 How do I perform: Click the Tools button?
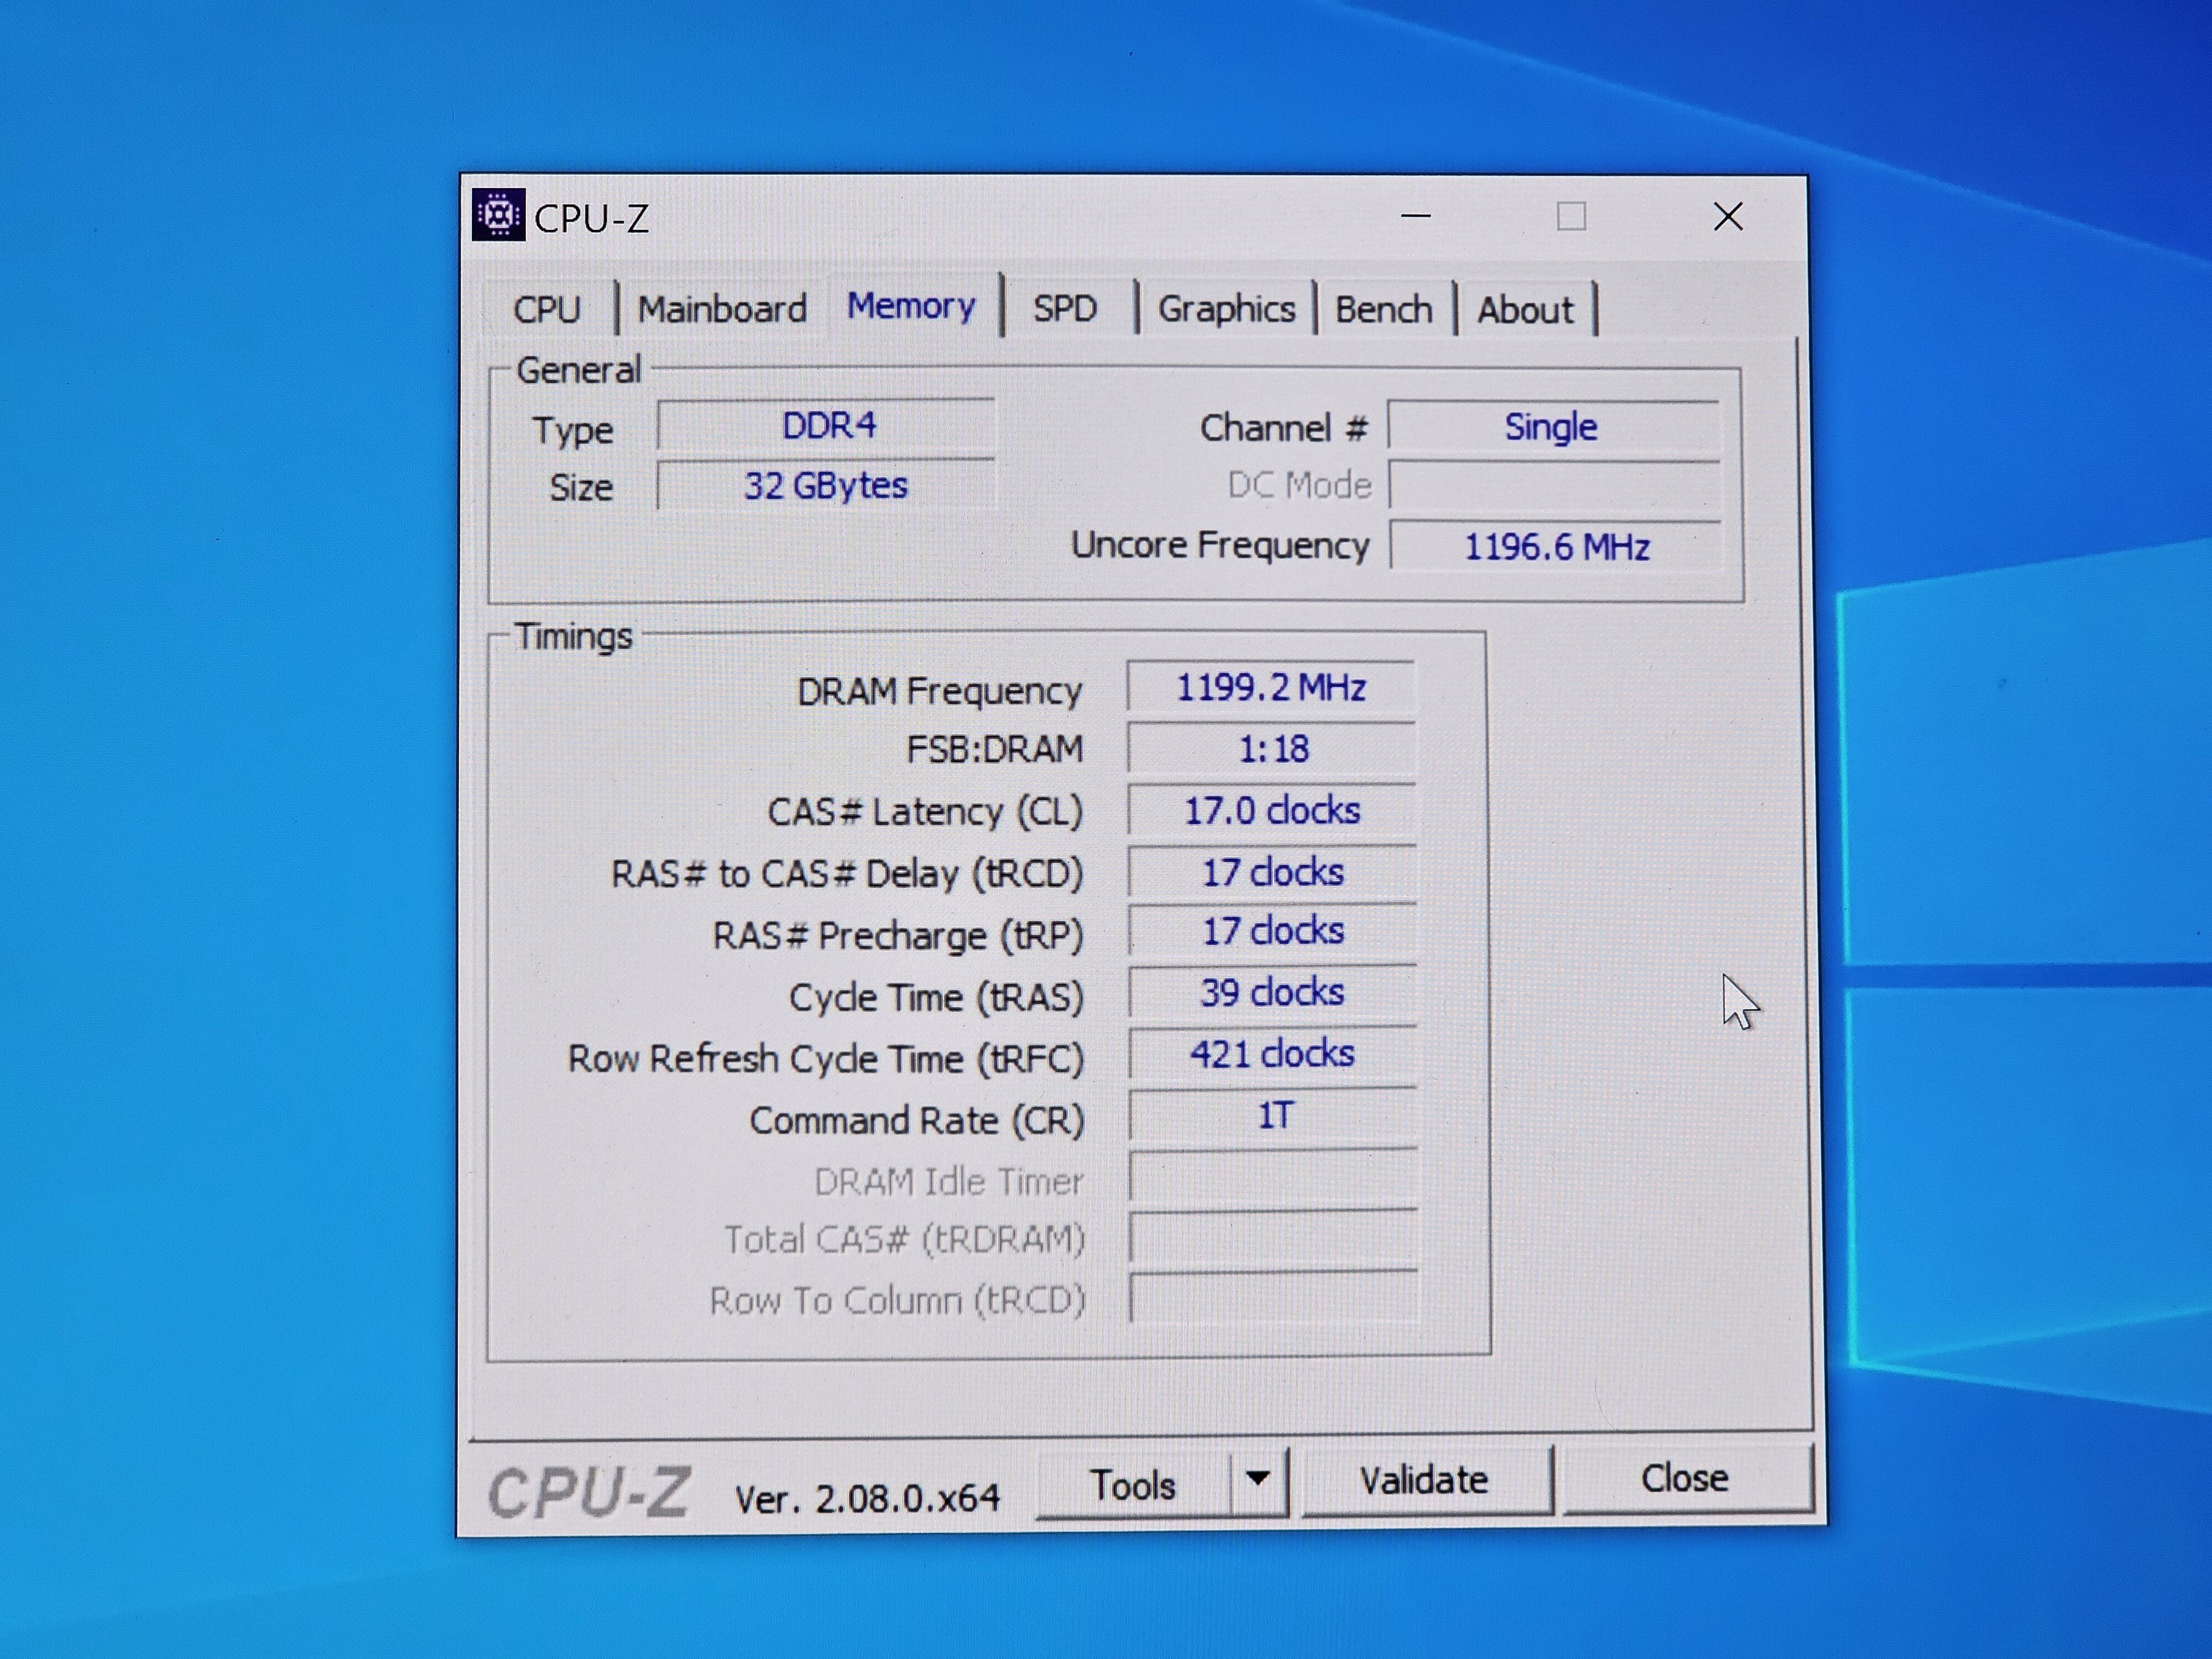1133,1485
